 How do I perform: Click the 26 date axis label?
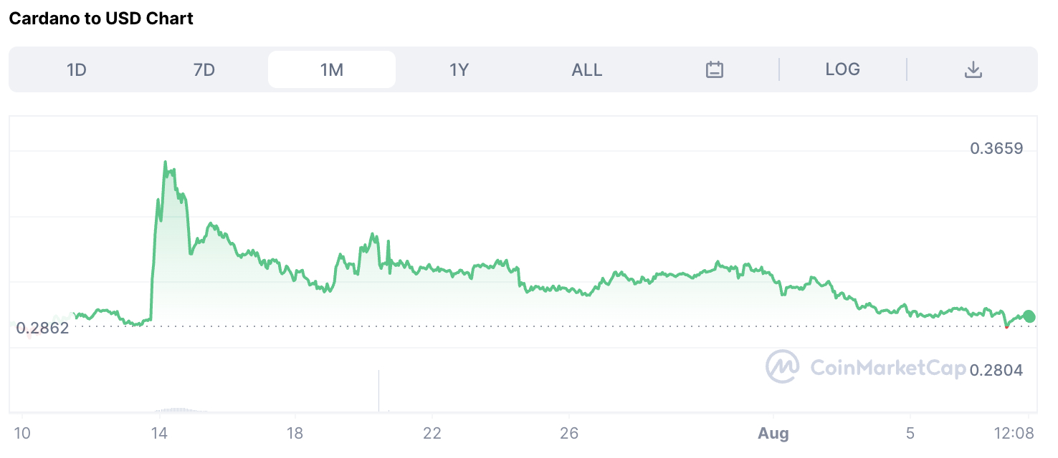point(568,433)
